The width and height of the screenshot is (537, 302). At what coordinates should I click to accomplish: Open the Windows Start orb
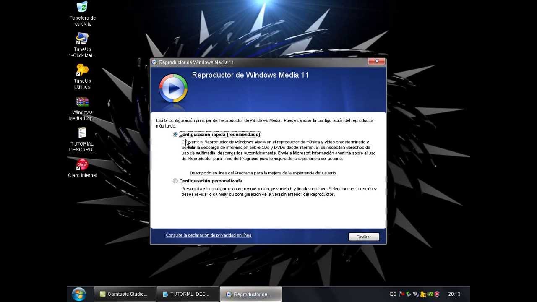[79, 294]
